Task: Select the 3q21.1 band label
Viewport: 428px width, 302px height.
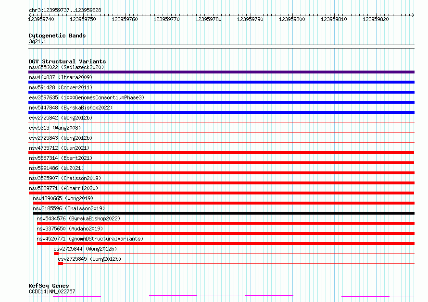Action: (38, 41)
